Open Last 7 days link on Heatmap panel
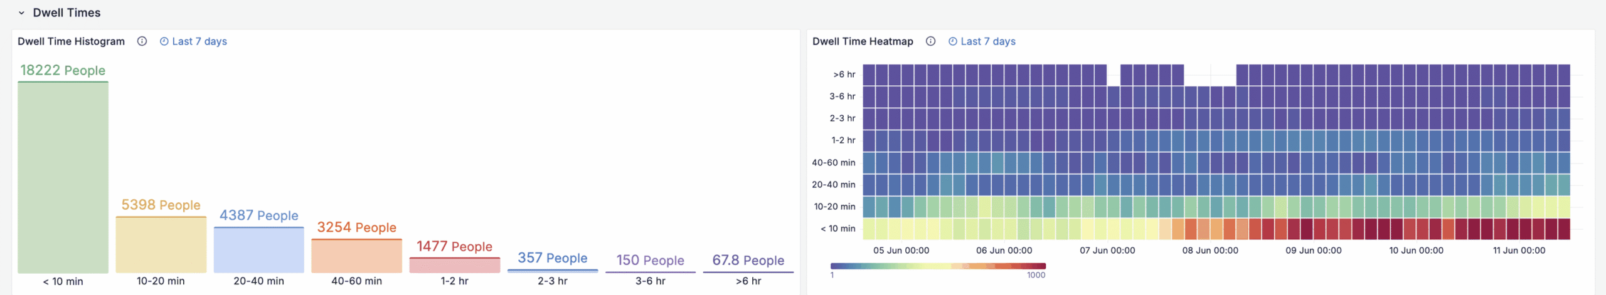 click(982, 41)
